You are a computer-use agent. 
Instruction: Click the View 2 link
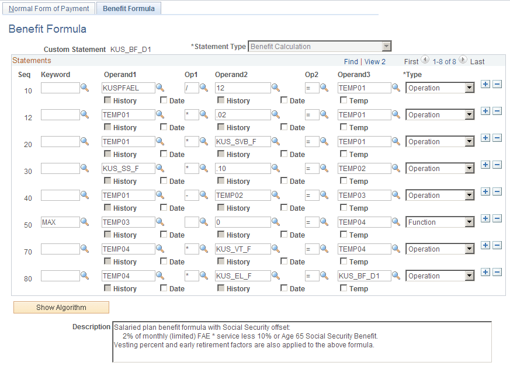tap(374, 61)
